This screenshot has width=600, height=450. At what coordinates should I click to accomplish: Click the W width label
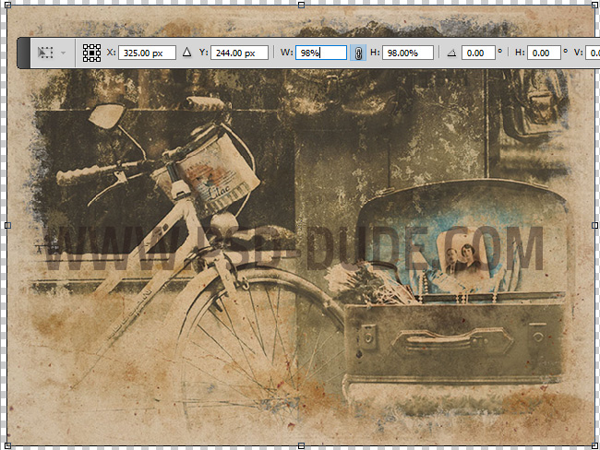coord(286,53)
